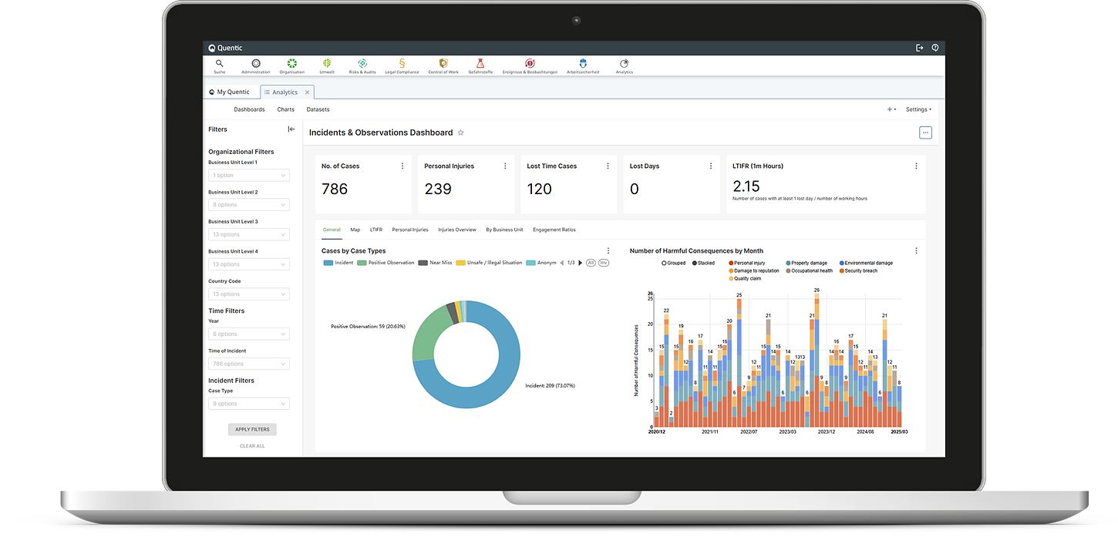
Task: Open Arbeitssicherheit helmet module
Action: click(582, 65)
